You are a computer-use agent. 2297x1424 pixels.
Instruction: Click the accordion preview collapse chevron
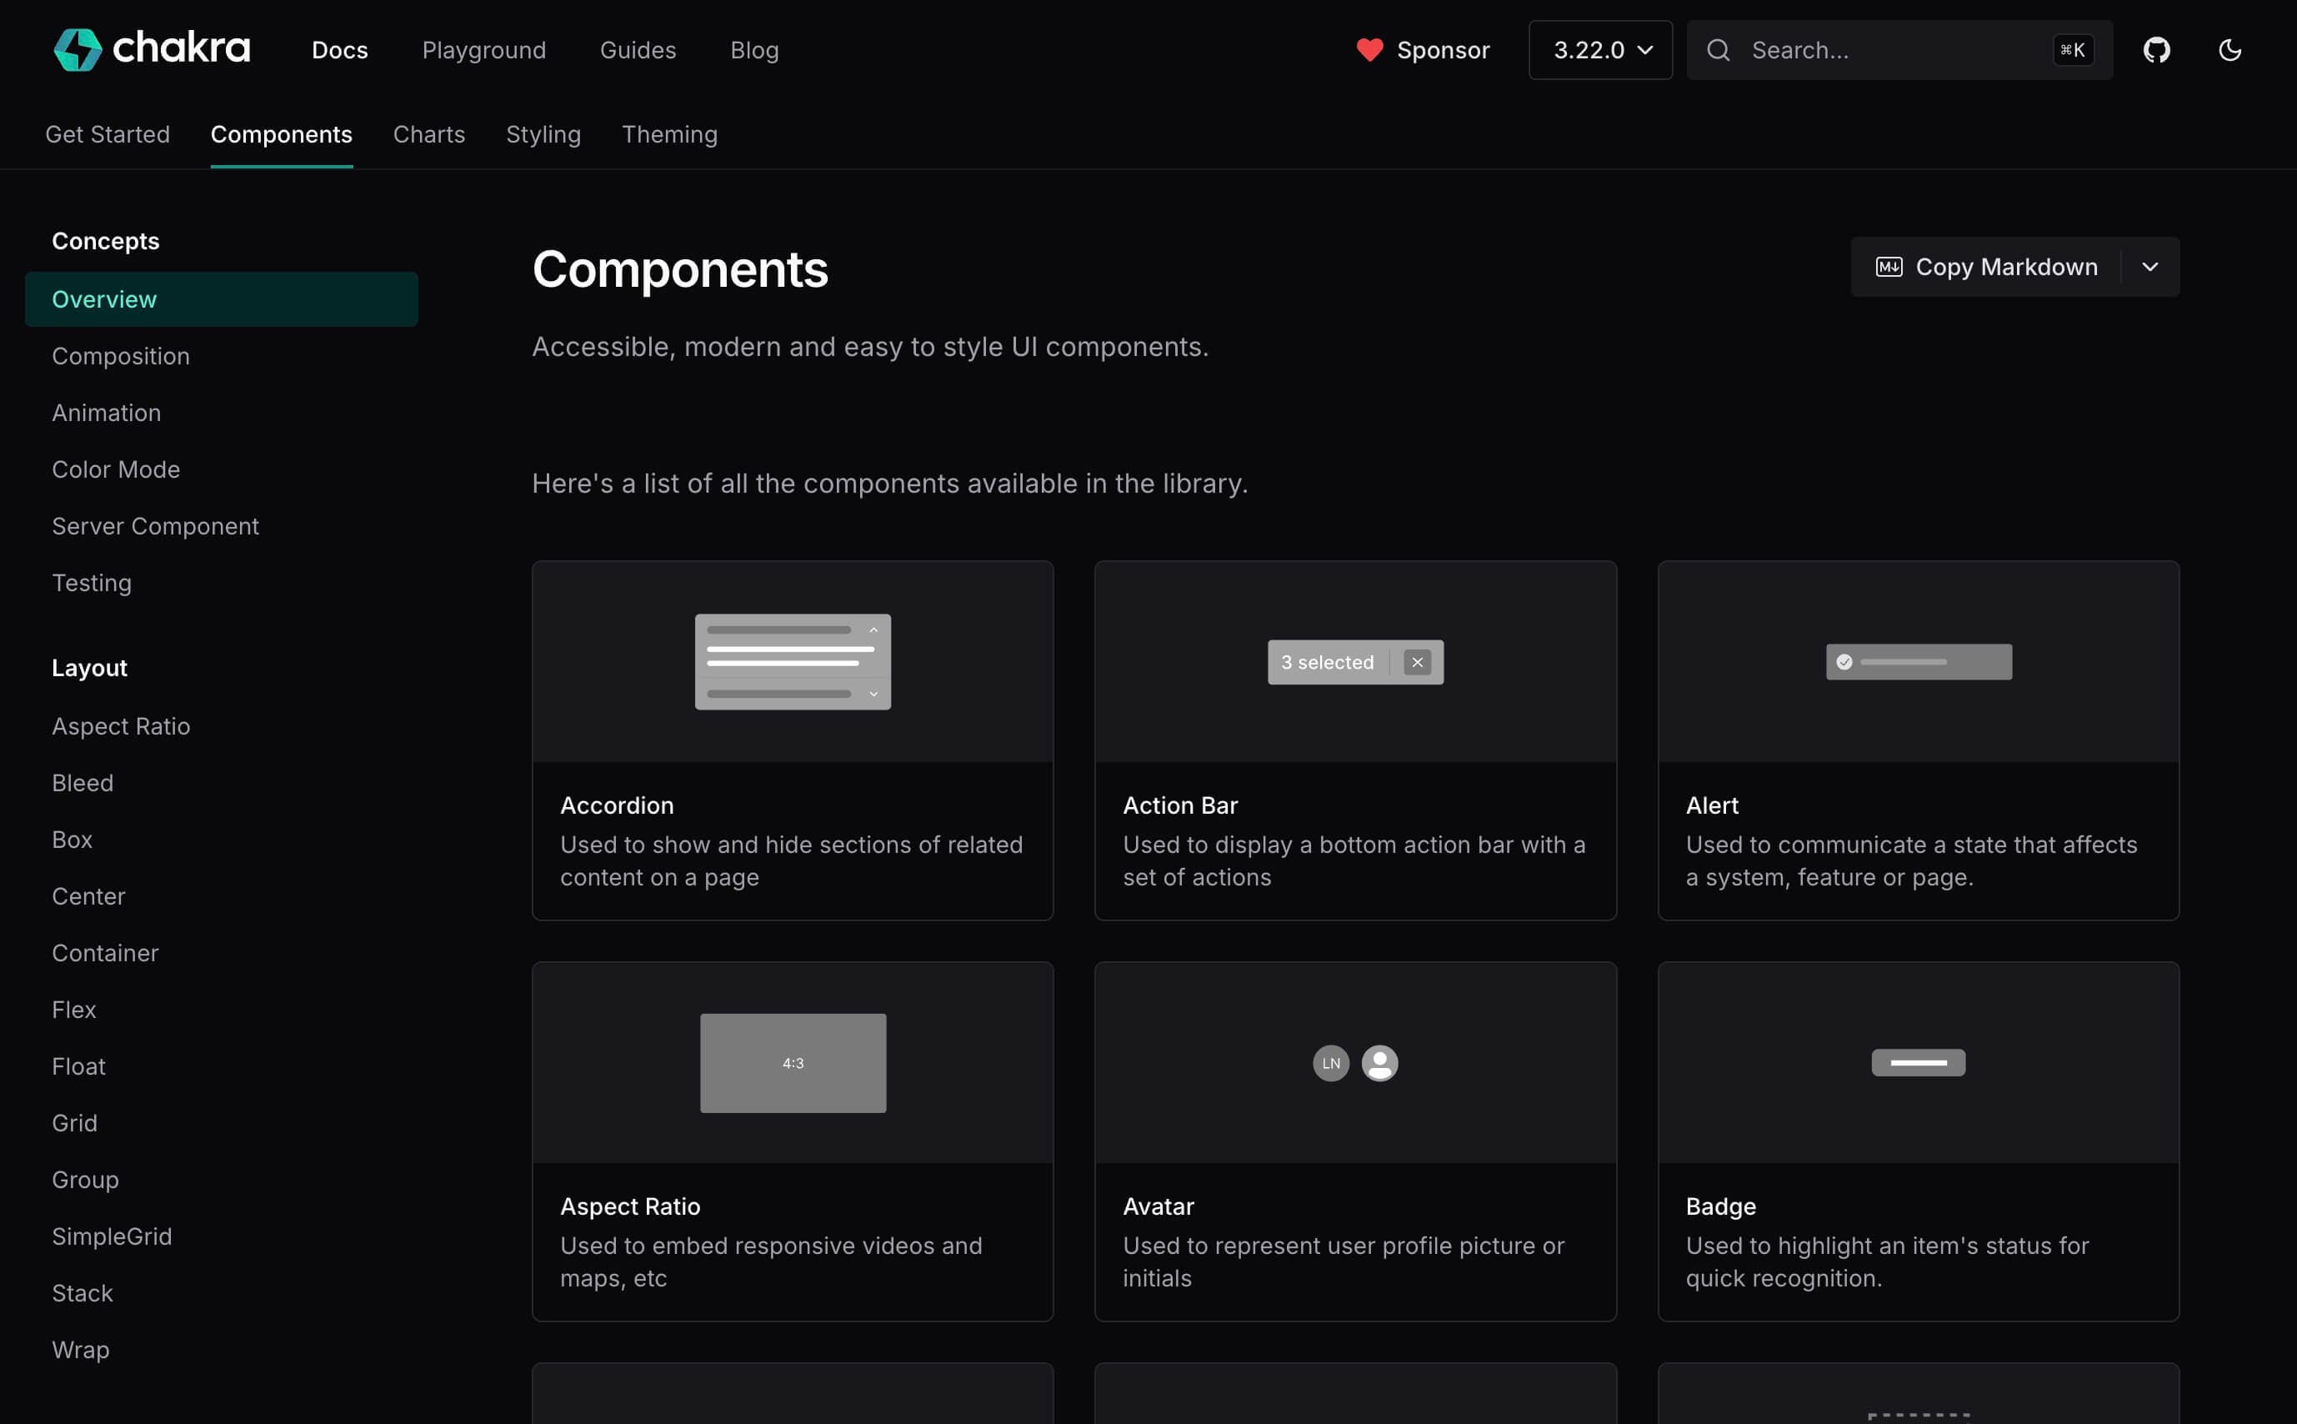873,629
